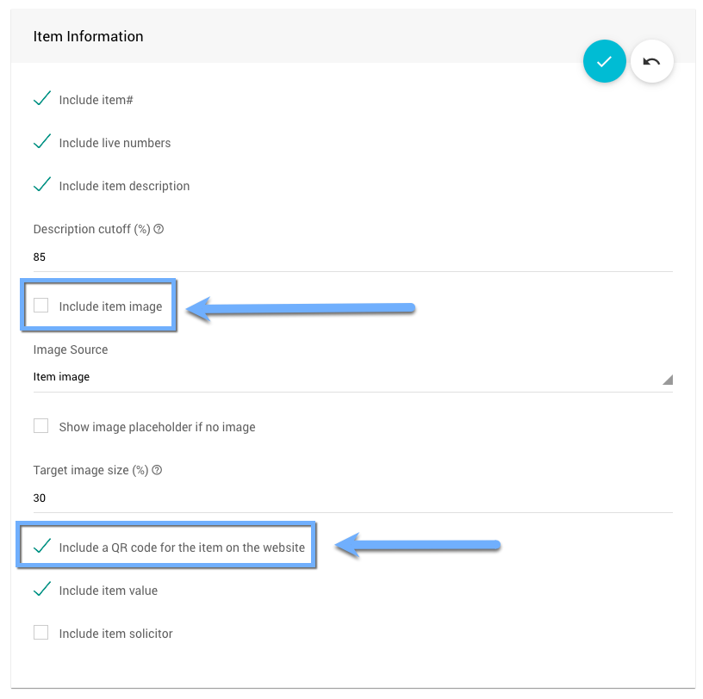Screen dimensions: 703x699
Task: Click the Include item solicitor label text
Action: [115, 634]
